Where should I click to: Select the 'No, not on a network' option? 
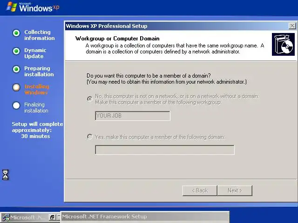coord(90,99)
